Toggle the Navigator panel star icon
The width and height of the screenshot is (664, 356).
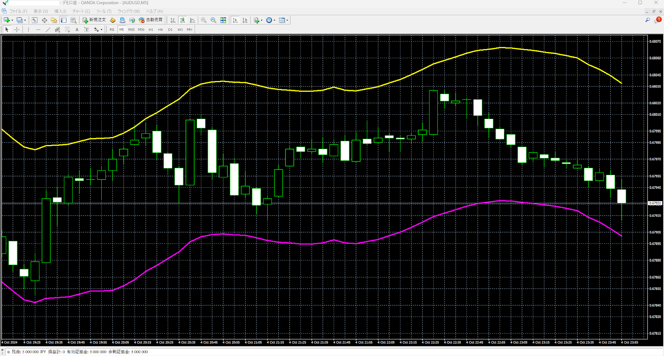click(54, 20)
